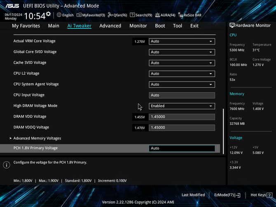Click the 1.455V DRAM VDD readout
The height and width of the screenshot is (207, 276).
(140, 117)
